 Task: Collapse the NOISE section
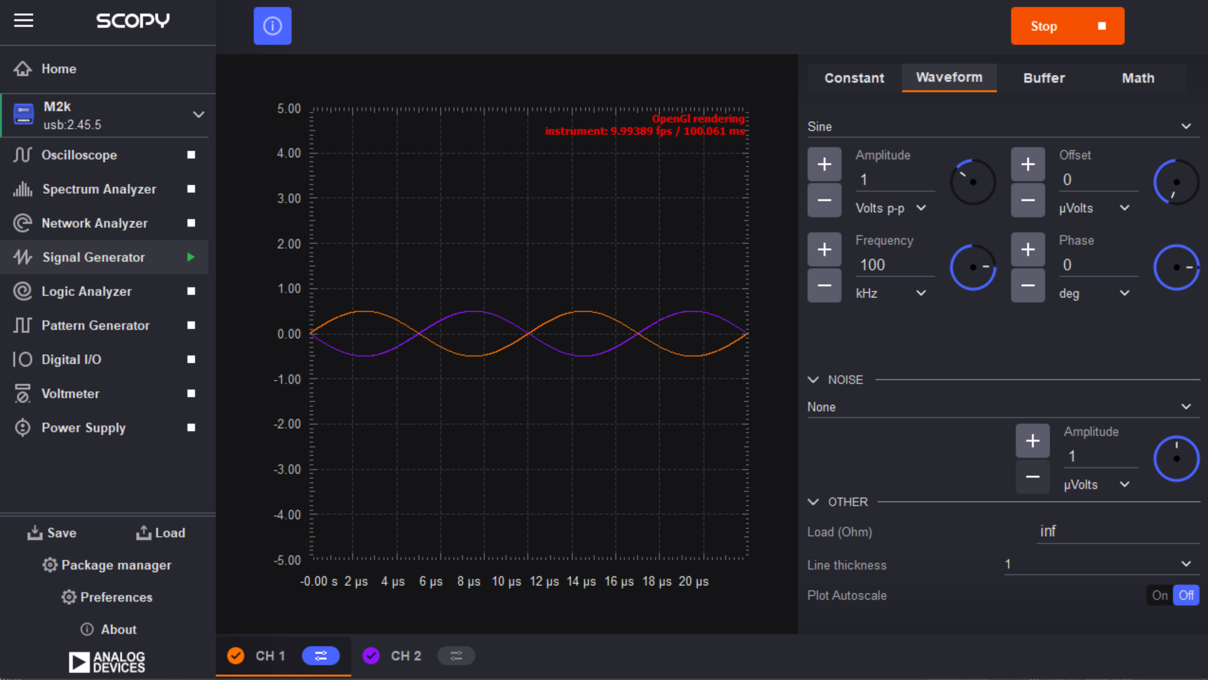[x=814, y=379]
